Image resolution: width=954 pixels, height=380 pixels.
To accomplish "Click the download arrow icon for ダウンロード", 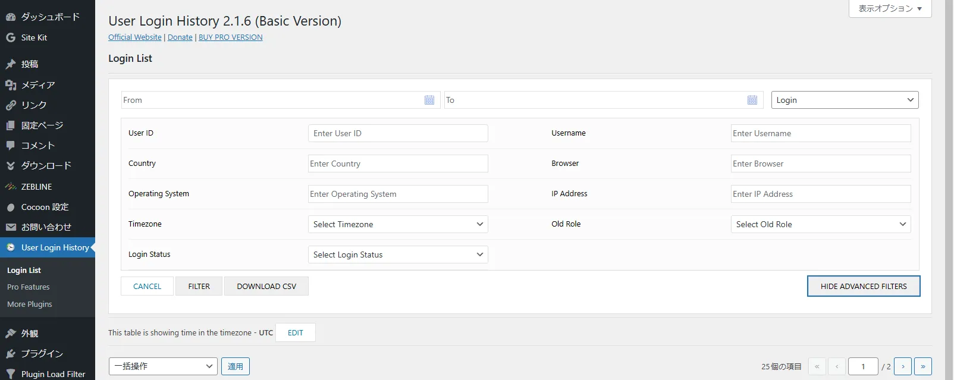I will [11, 166].
